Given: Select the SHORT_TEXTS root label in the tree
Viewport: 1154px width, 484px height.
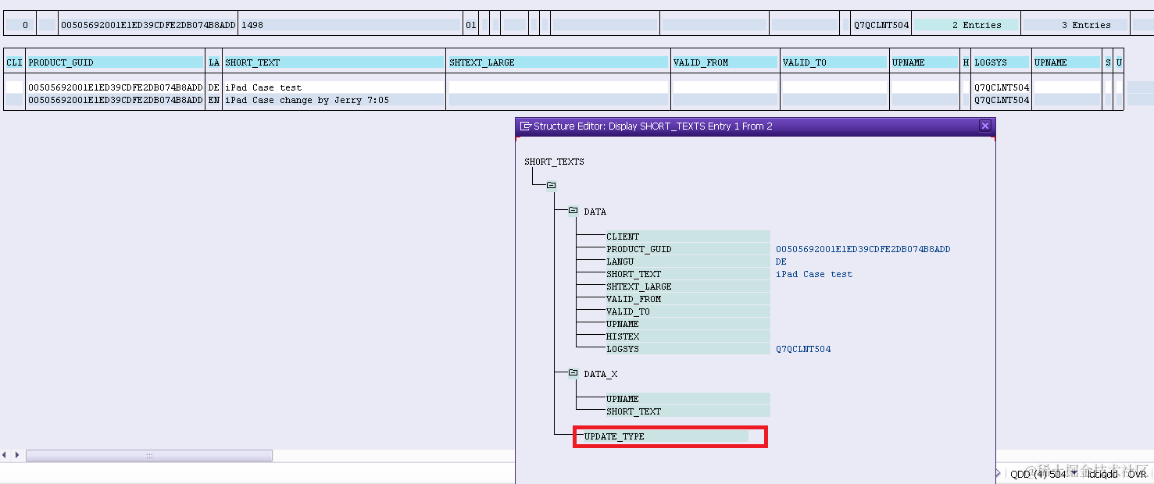Looking at the screenshot, I should point(554,162).
